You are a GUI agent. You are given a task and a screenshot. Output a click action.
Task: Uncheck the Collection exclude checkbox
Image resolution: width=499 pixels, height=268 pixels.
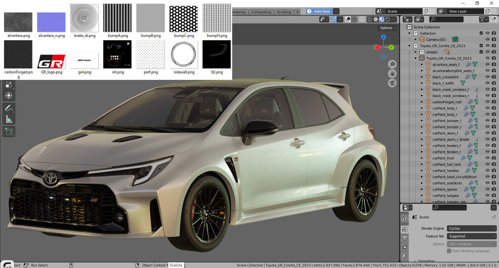pyautogui.click(x=481, y=33)
